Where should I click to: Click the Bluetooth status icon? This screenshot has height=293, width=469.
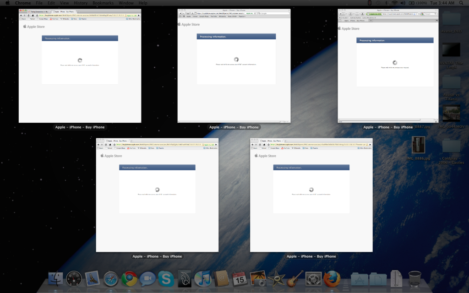(386, 3)
